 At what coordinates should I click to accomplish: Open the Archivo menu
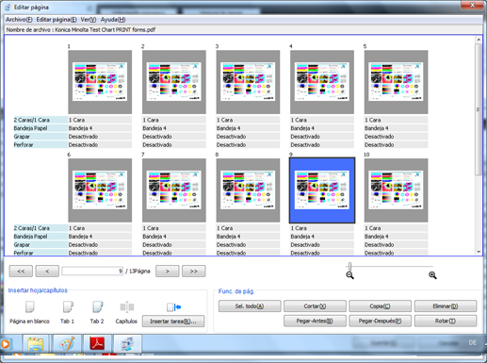[19, 20]
